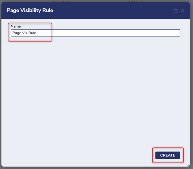The image size is (193, 169).
Task: Click the middle of the Name input box
Action: coord(95,33)
